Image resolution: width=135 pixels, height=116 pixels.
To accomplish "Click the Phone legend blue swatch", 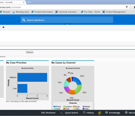I will coord(54,107).
